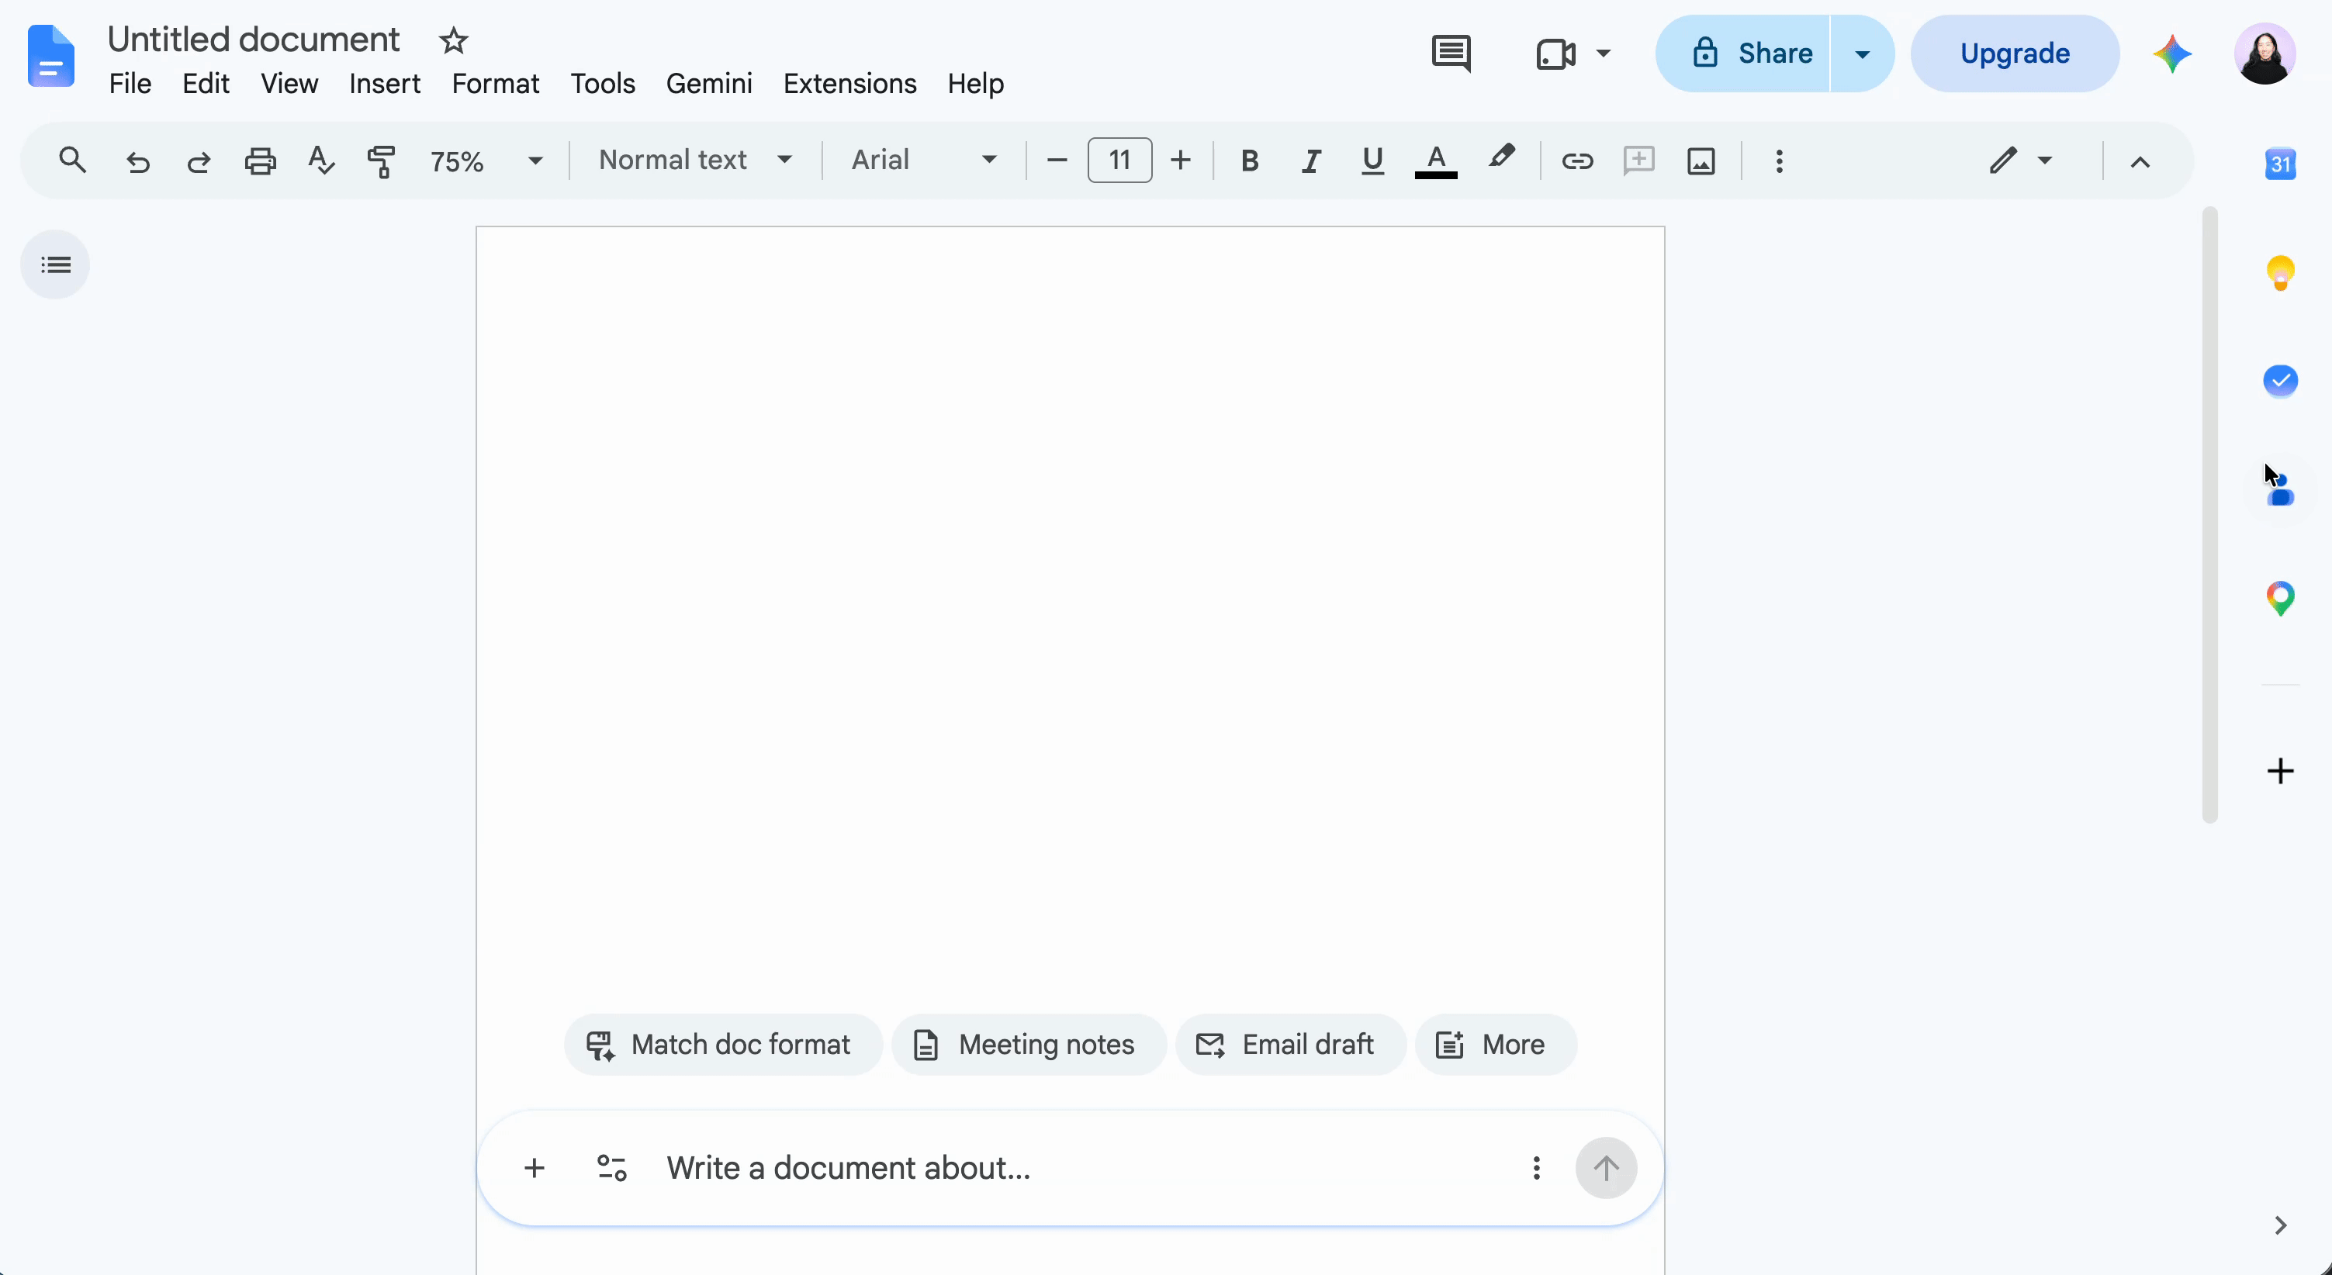Open prompt bar three-dot options

click(x=1536, y=1167)
